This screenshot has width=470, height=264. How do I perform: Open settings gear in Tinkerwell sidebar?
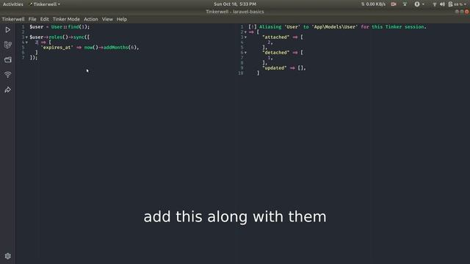[8, 256]
